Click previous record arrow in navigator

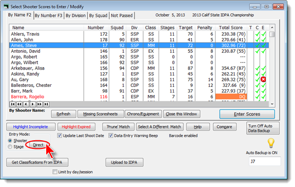tap(26, 104)
